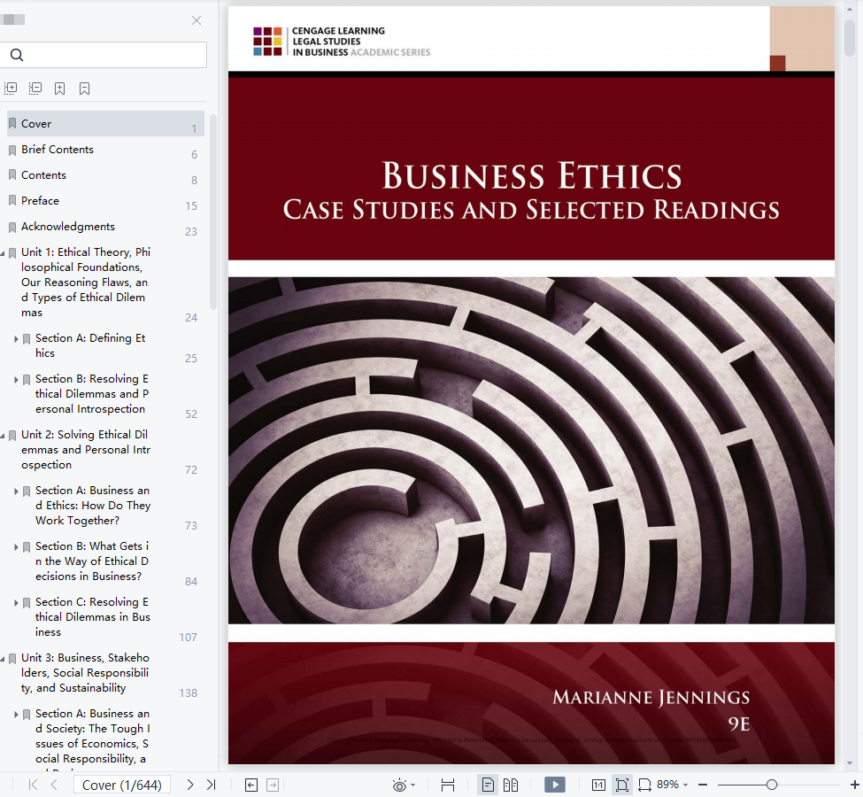Click page number 107 in bookmark list

(189, 638)
